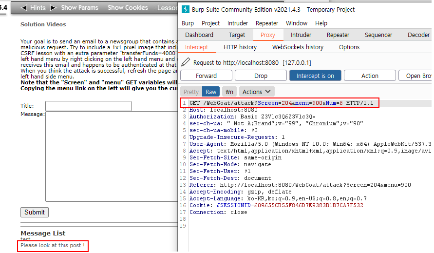
Task: Open the Repeater menu in menu bar
Action: (267, 23)
